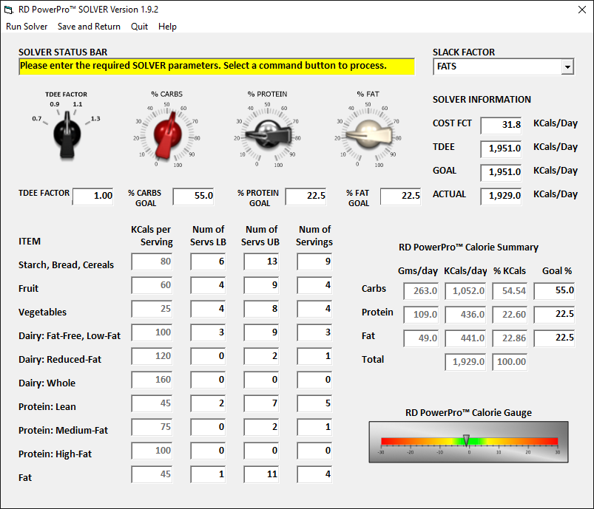The width and height of the screenshot is (594, 509).
Task: Select Save and Return menu item
Action: pyautogui.click(x=89, y=27)
